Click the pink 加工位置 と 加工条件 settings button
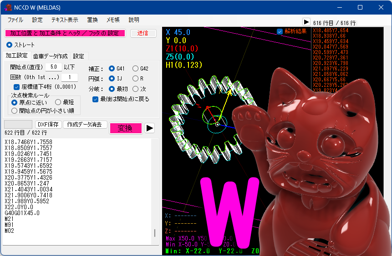 (x=65, y=33)
